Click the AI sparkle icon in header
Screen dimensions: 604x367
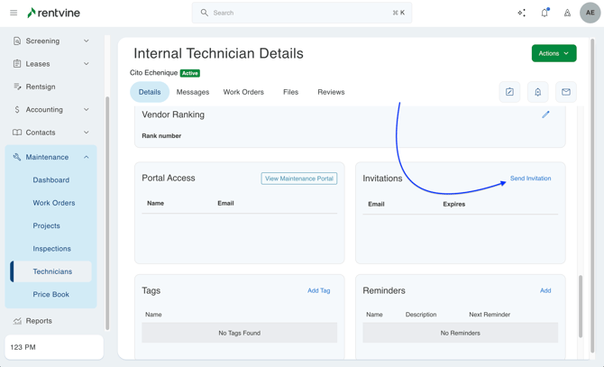521,13
